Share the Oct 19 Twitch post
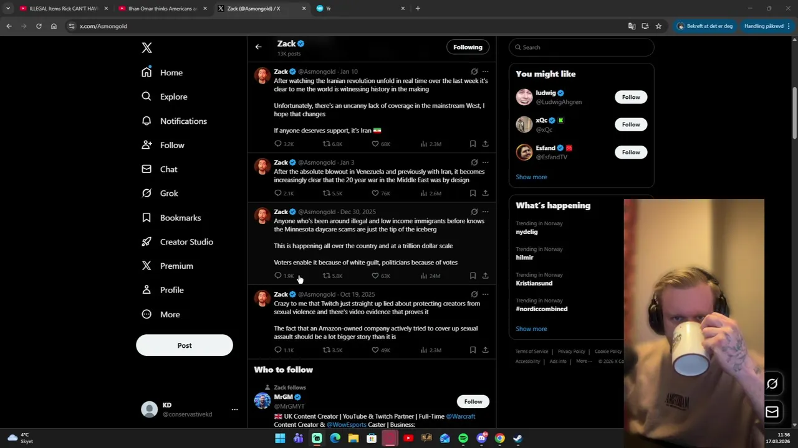798x448 pixels. [x=485, y=350]
